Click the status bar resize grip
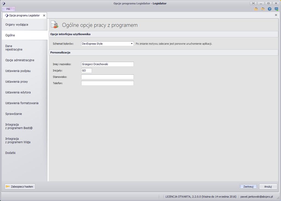This screenshot has height=201, width=281. (x=278, y=198)
